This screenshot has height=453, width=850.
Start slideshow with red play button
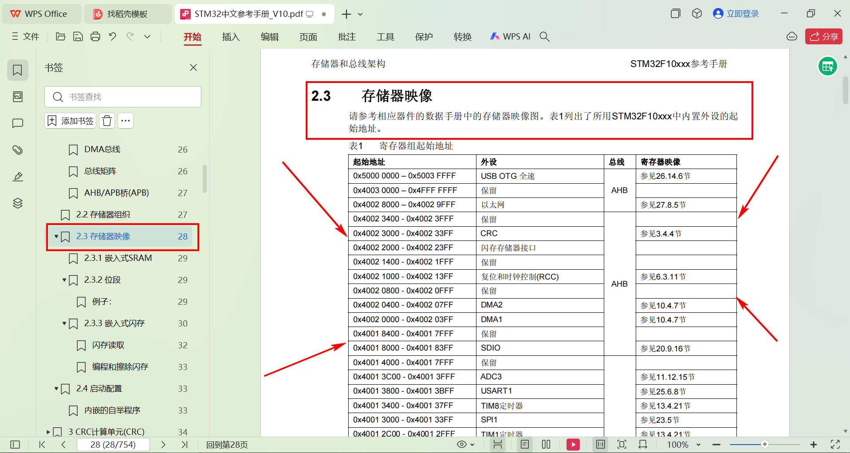point(573,445)
